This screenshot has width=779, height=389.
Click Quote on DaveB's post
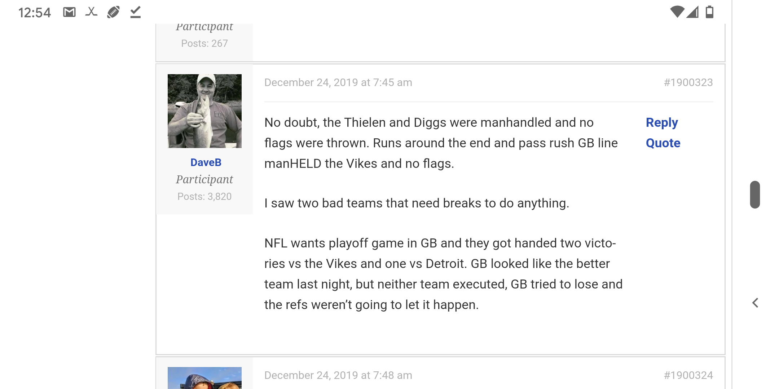[663, 143]
